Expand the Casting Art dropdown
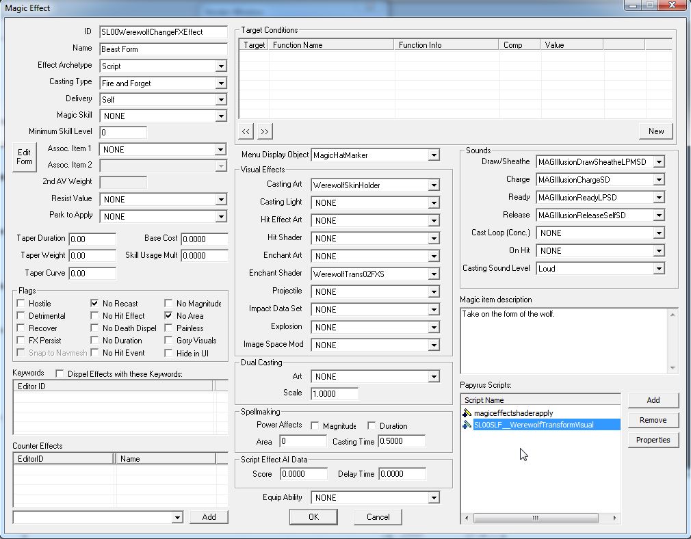The width and height of the screenshot is (691, 539). [433, 185]
